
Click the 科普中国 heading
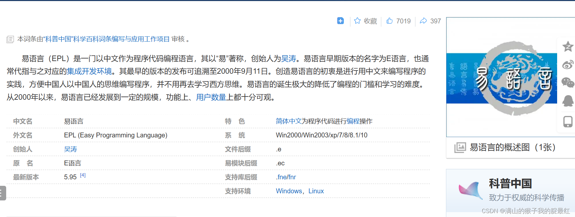[510, 184]
